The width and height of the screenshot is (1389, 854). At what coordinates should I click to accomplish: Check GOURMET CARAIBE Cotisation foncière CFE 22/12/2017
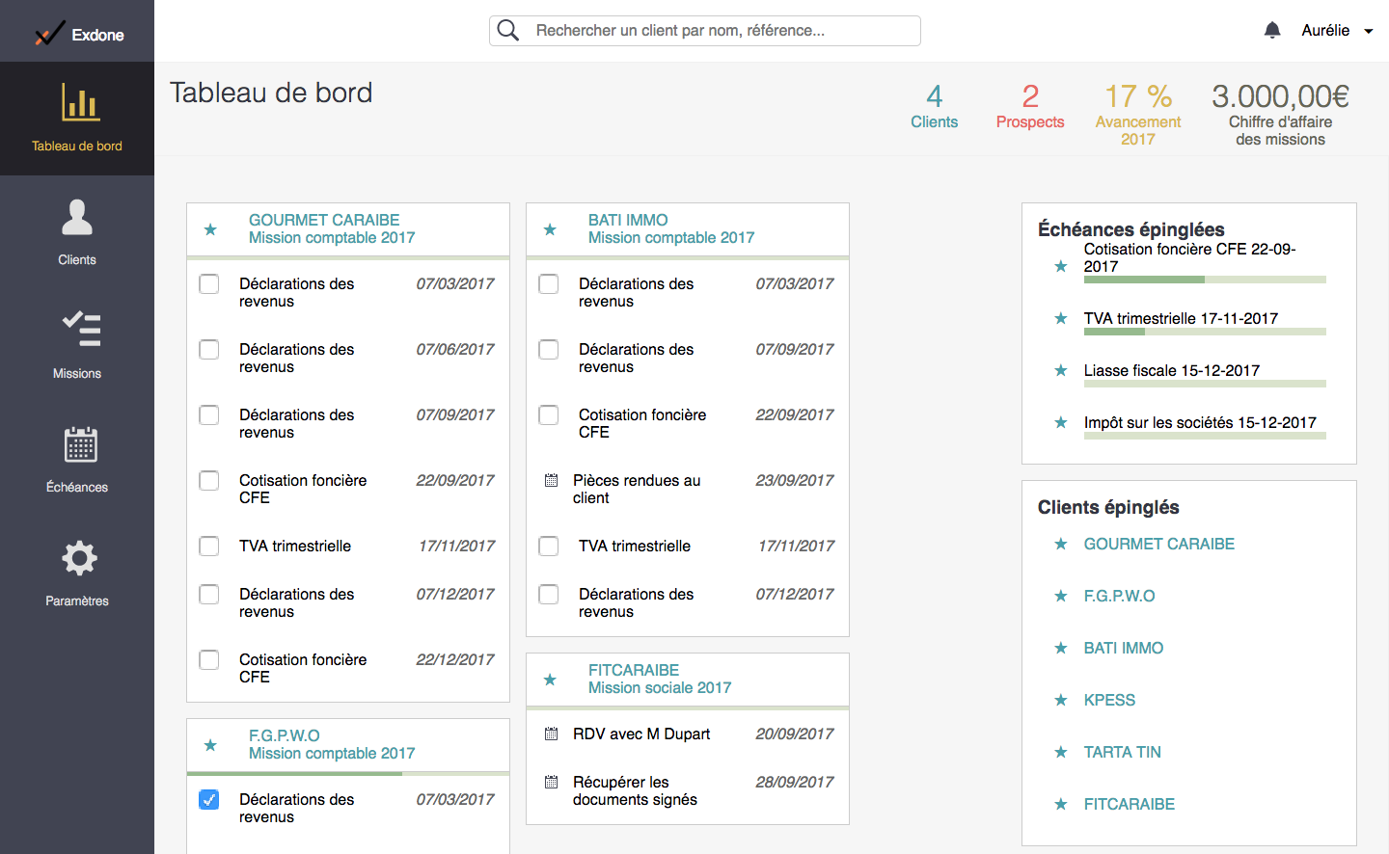tap(209, 659)
